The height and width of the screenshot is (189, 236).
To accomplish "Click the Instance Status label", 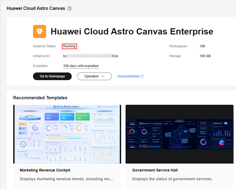I will pyautogui.click(x=44, y=46).
